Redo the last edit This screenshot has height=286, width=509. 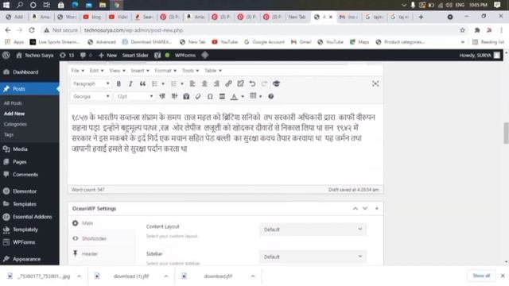[x=264, y=83]
